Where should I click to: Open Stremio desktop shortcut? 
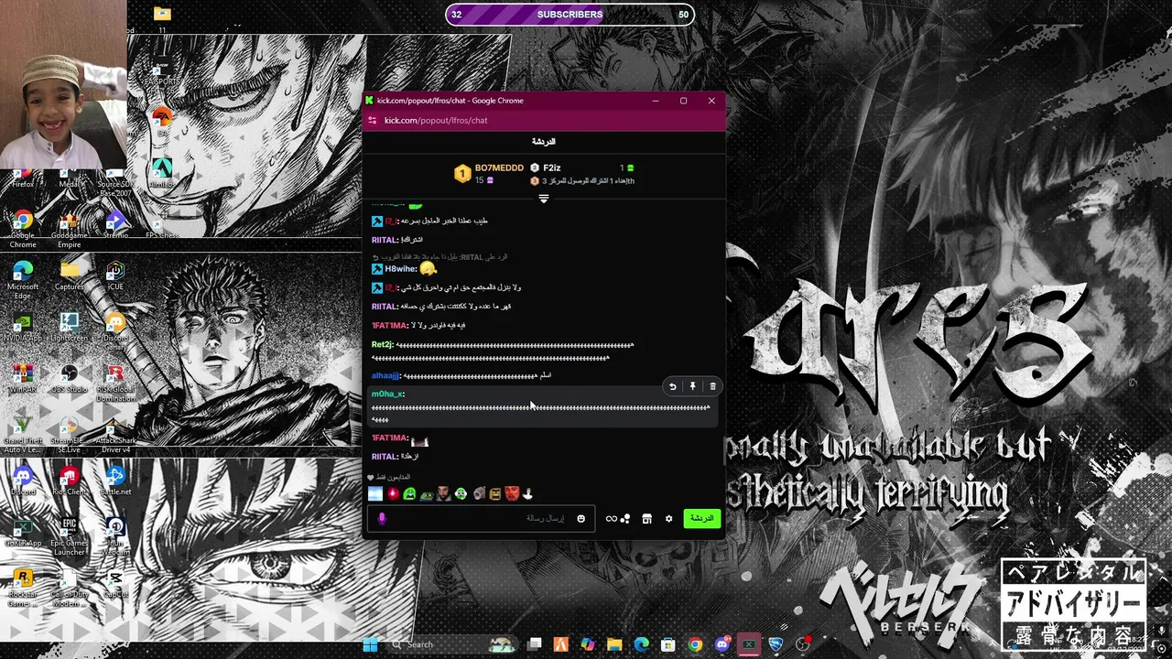pyautogui.click(x=115, y=224)
